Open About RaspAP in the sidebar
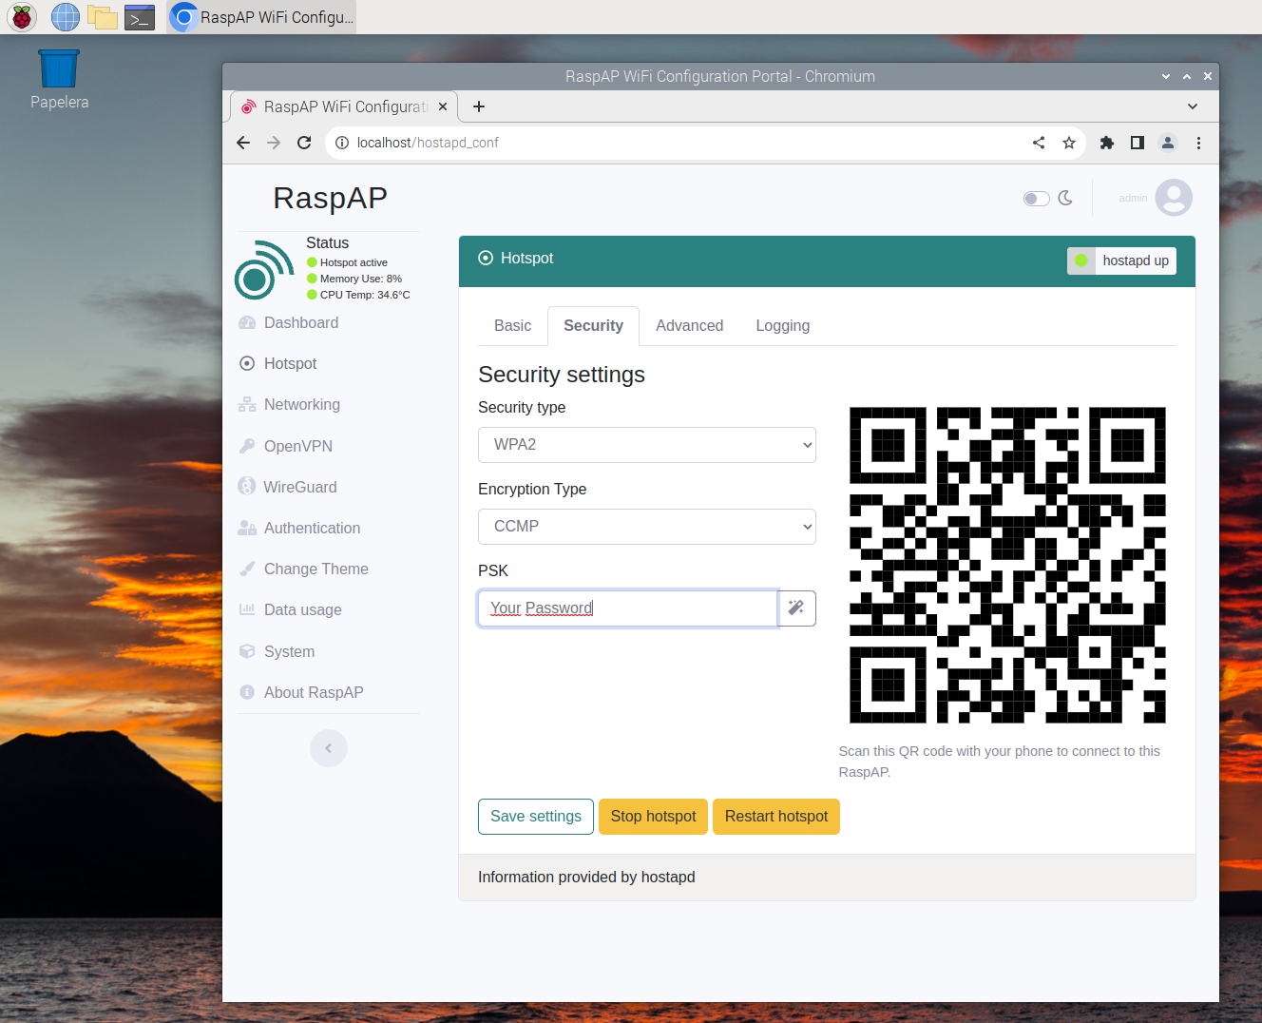Viewport: 1262px width, 1023px height. click(301, 693)
